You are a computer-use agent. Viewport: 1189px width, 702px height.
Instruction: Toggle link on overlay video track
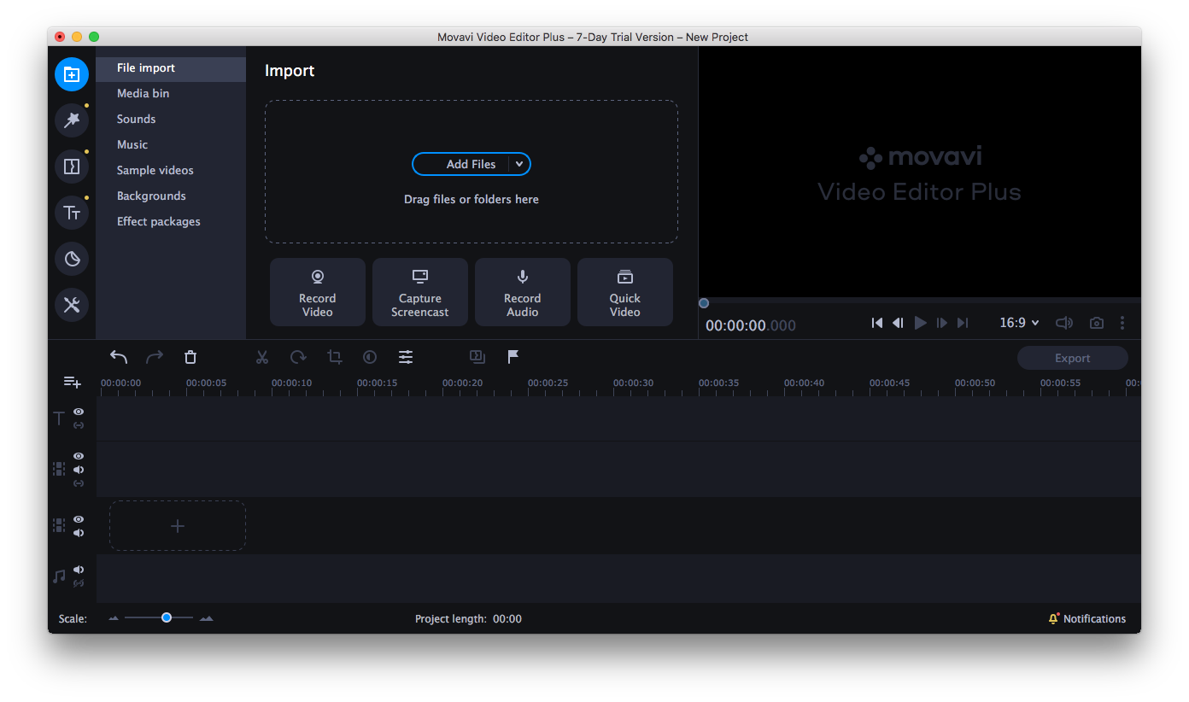click(79, 483)
